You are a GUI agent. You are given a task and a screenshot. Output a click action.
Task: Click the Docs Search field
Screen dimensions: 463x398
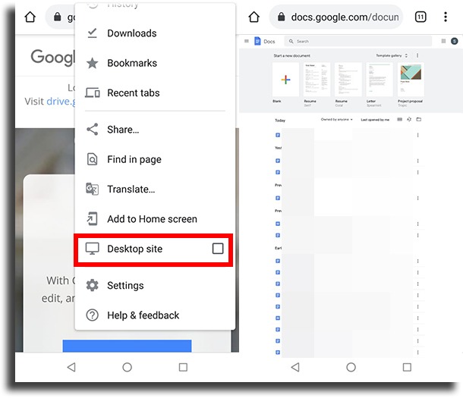click(358, 42)
